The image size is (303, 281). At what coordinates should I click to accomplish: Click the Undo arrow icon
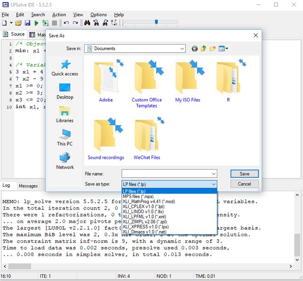pos(66,23)
